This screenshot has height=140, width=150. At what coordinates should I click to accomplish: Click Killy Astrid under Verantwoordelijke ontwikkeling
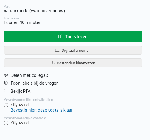pyautogui.click(x=20, y=105)
